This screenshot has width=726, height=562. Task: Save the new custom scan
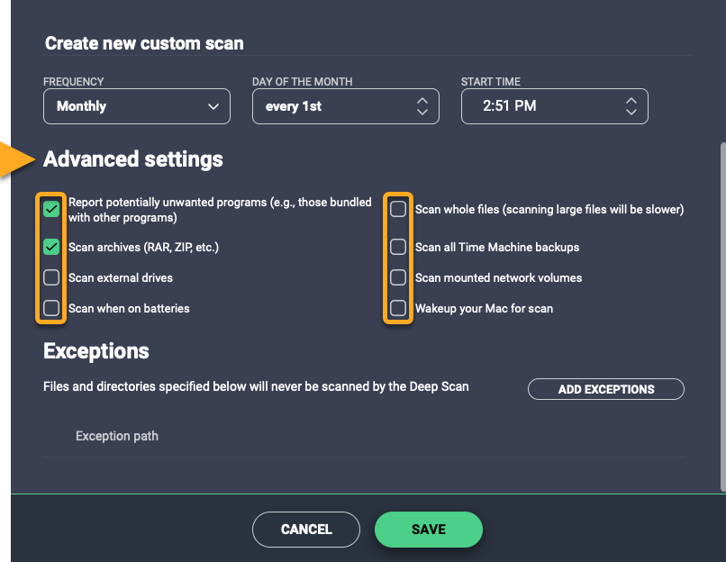pos(429,530)
